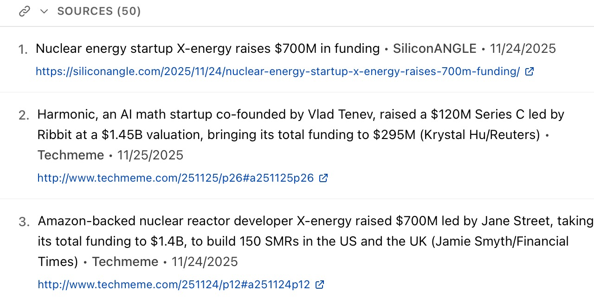Click external-link icon after the techmeme p26 URL
594x304 pixels.
(323, 178)
